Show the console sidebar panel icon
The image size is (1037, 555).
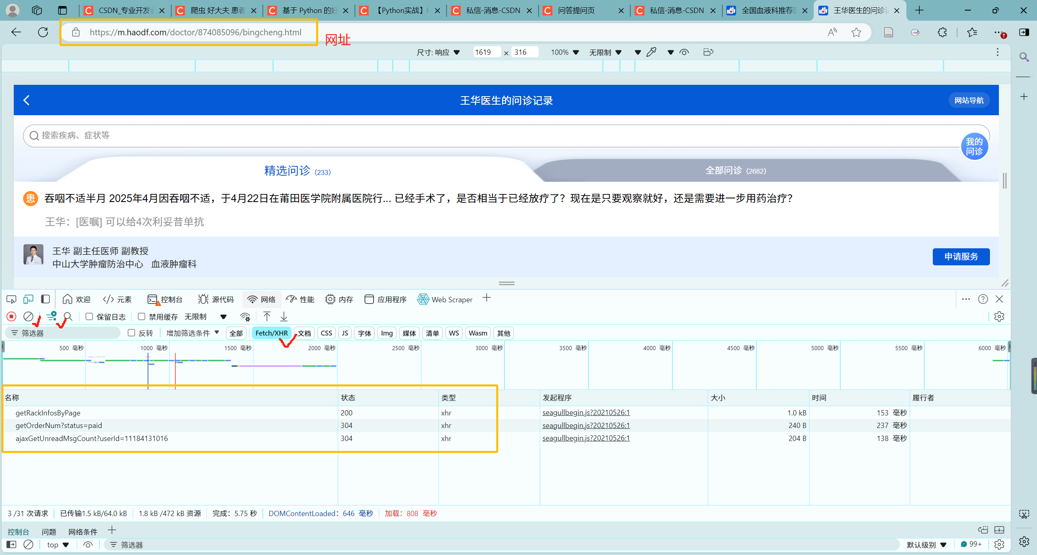11,544
